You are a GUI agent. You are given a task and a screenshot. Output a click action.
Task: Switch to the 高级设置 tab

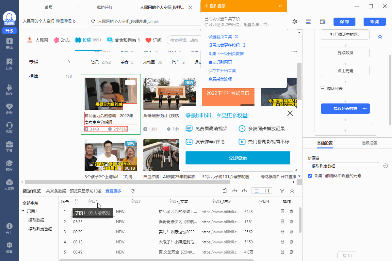[x=369, y=143]
